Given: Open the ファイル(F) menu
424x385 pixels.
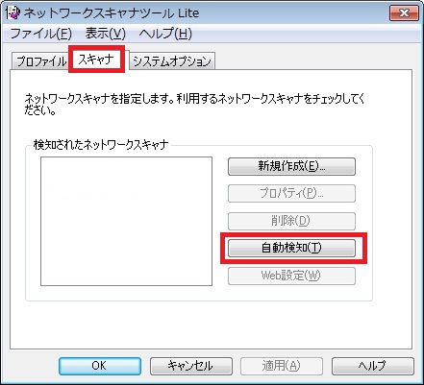Looking at the screenshot, I should (40, 34).
